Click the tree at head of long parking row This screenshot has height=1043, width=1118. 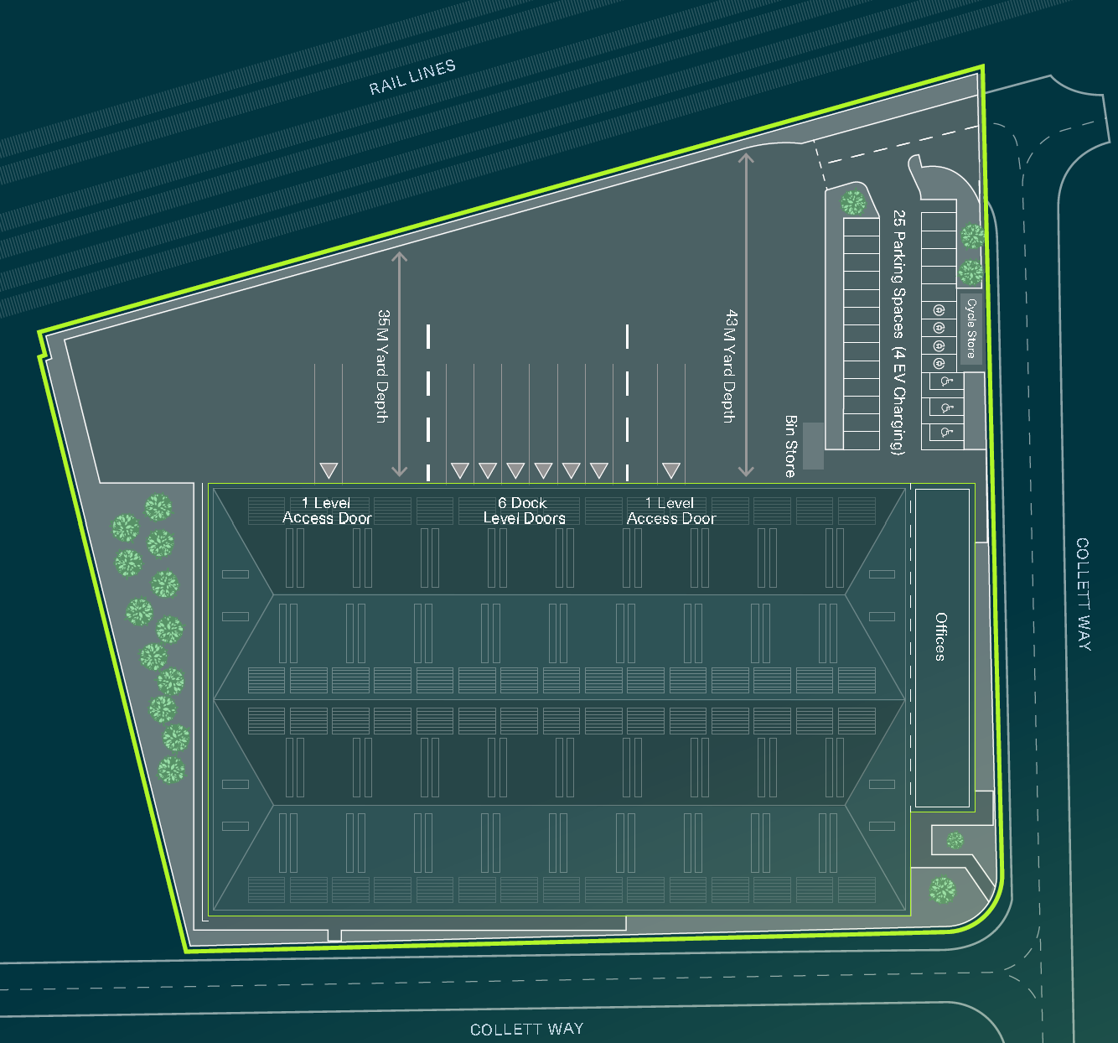[x=853, y=202]
